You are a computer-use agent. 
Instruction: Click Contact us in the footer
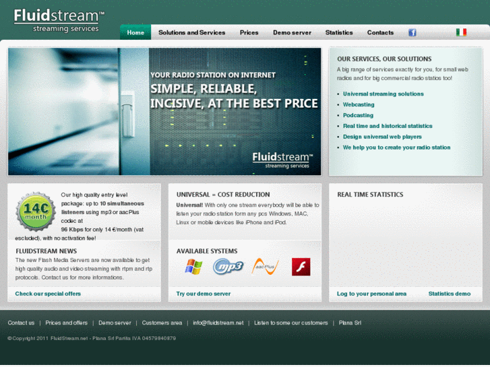pyautogui.click(x=21, y=323)
